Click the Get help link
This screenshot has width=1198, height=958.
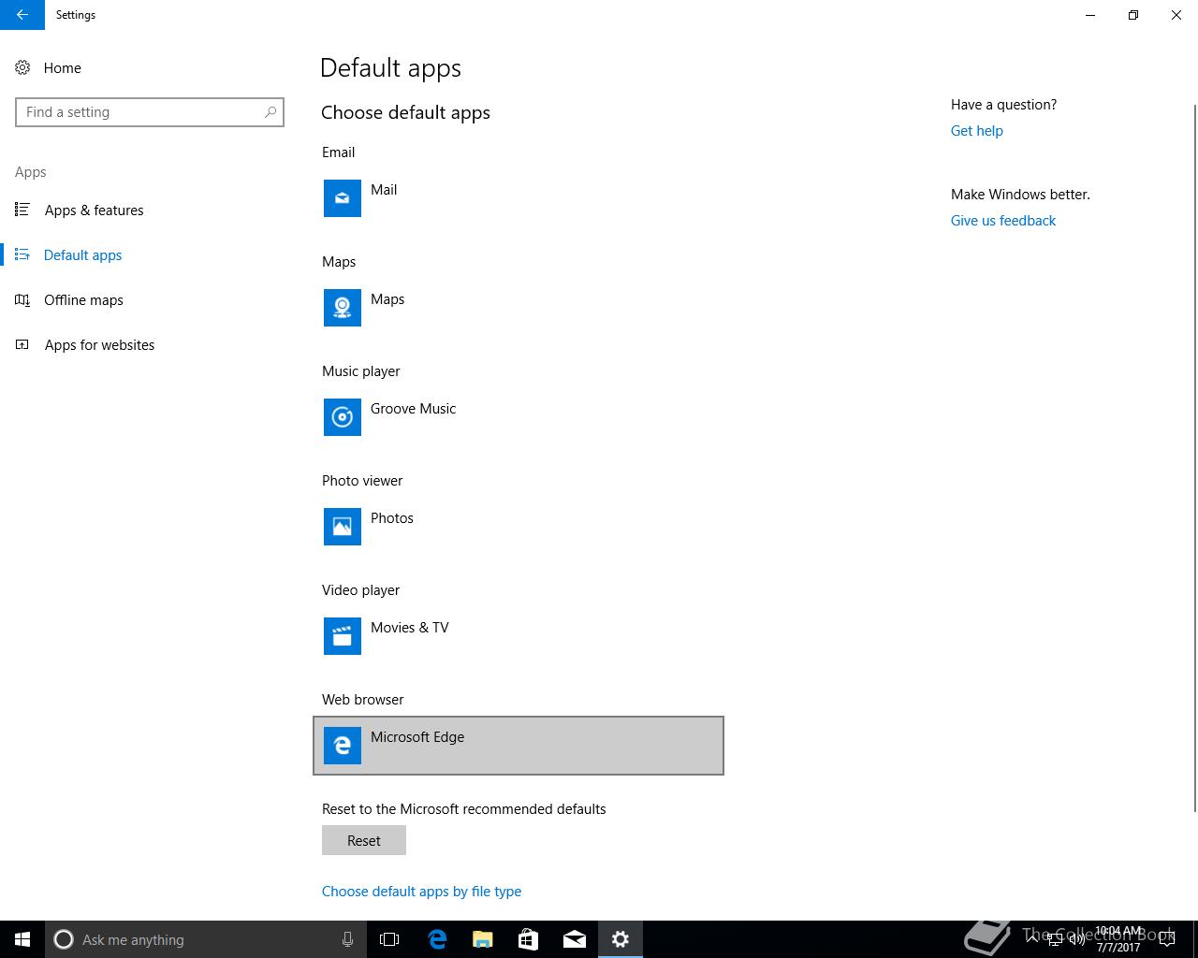976,131
